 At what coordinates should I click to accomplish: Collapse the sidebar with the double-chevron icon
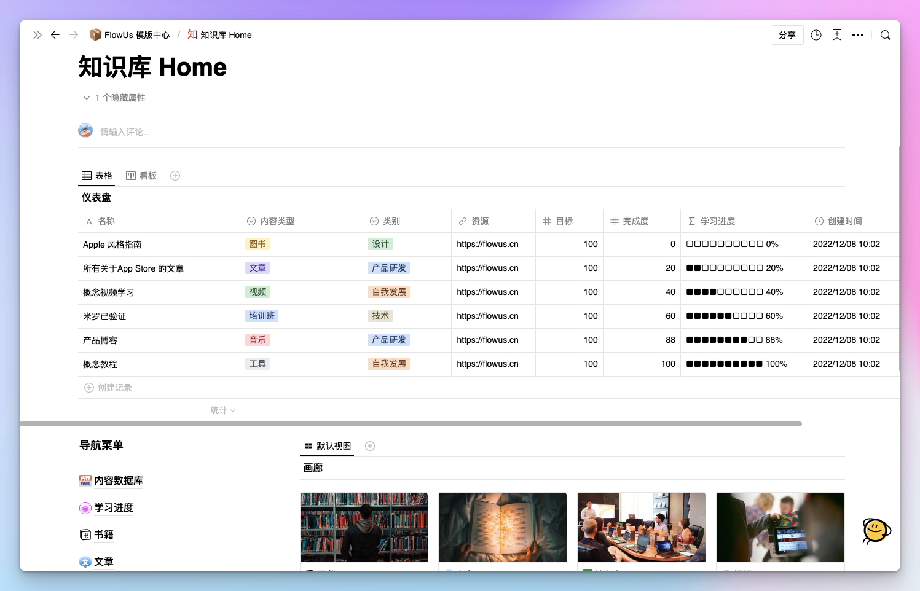tap(37, 35)
